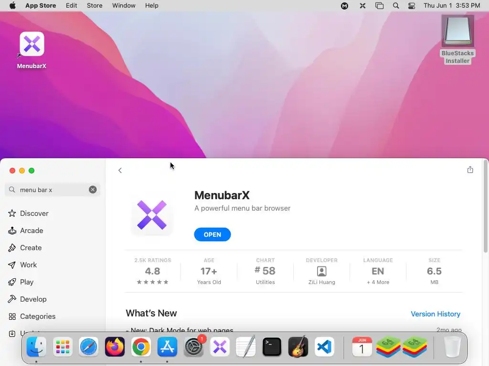This screenshot has width=489, height=366.
Task: Click the EN language info
Action: 378,271
